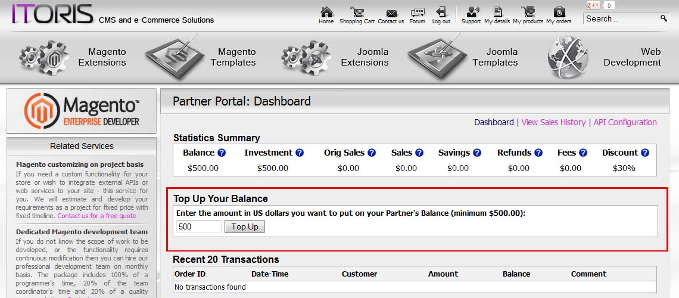
Task: Click the Magento Extensions gears icon
Action: 43,57
